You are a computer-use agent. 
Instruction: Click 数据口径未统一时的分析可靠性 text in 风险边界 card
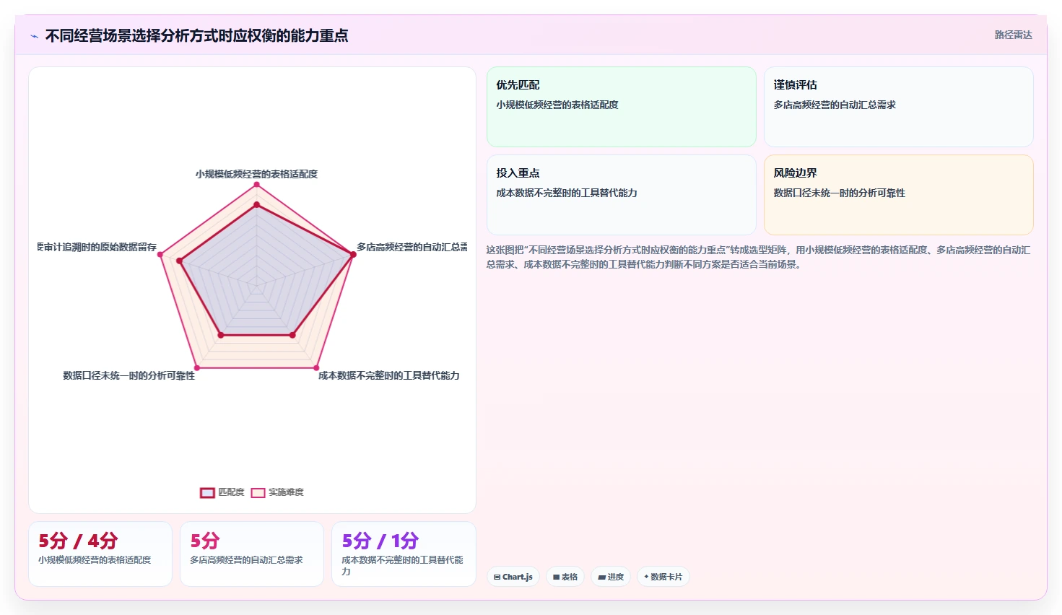coord(840,193)
